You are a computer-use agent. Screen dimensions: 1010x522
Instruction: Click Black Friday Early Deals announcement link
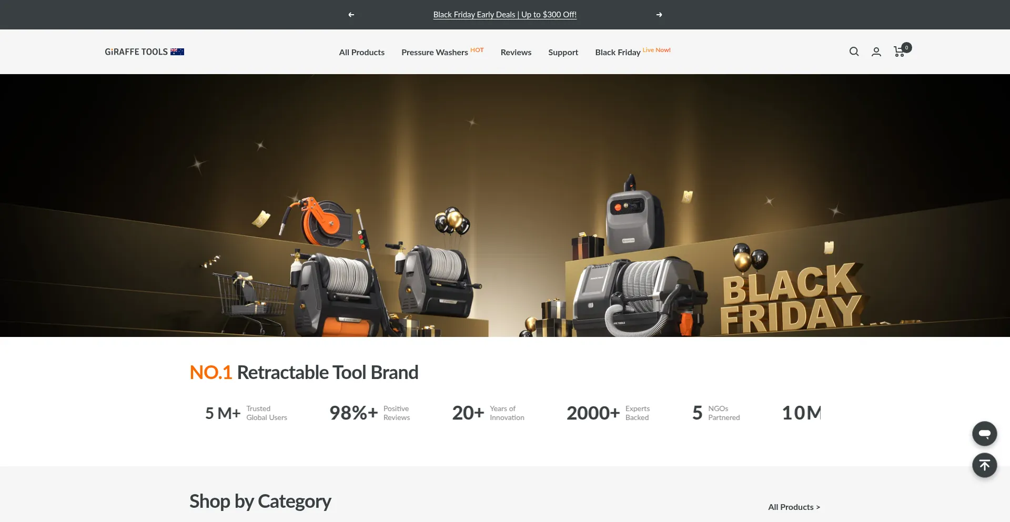(505, 15)
